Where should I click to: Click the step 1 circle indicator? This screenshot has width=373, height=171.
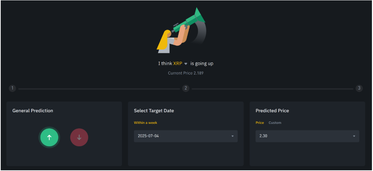13,88
